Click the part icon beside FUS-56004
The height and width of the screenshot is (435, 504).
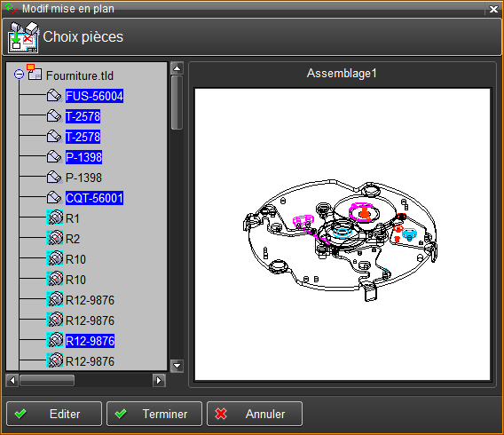[54, 96]
